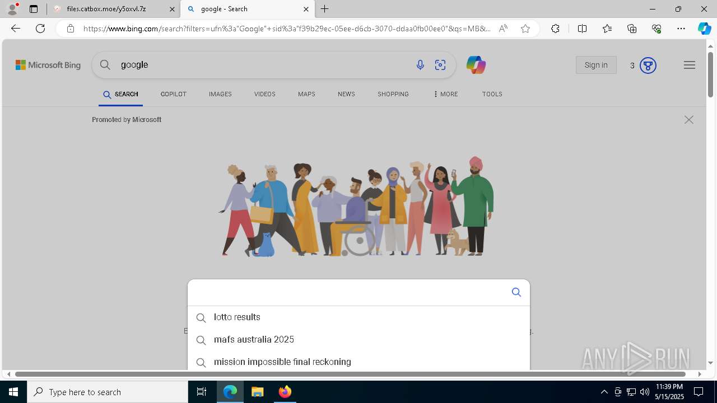Viewport: 717px width, 403px height.
Task: Refresh the current page
Action: click(x=40, y=29)
